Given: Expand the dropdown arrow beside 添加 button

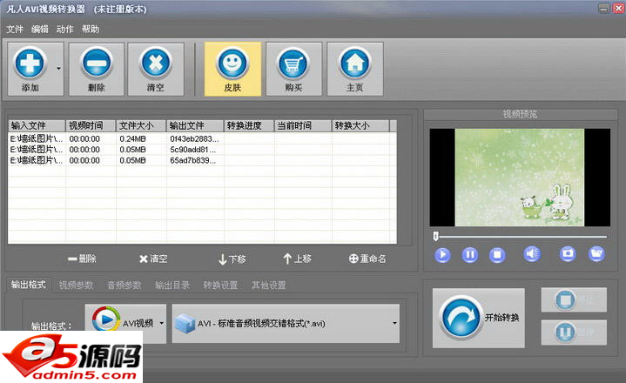Looking at the screenshot, I should click(x=58, y=68).
